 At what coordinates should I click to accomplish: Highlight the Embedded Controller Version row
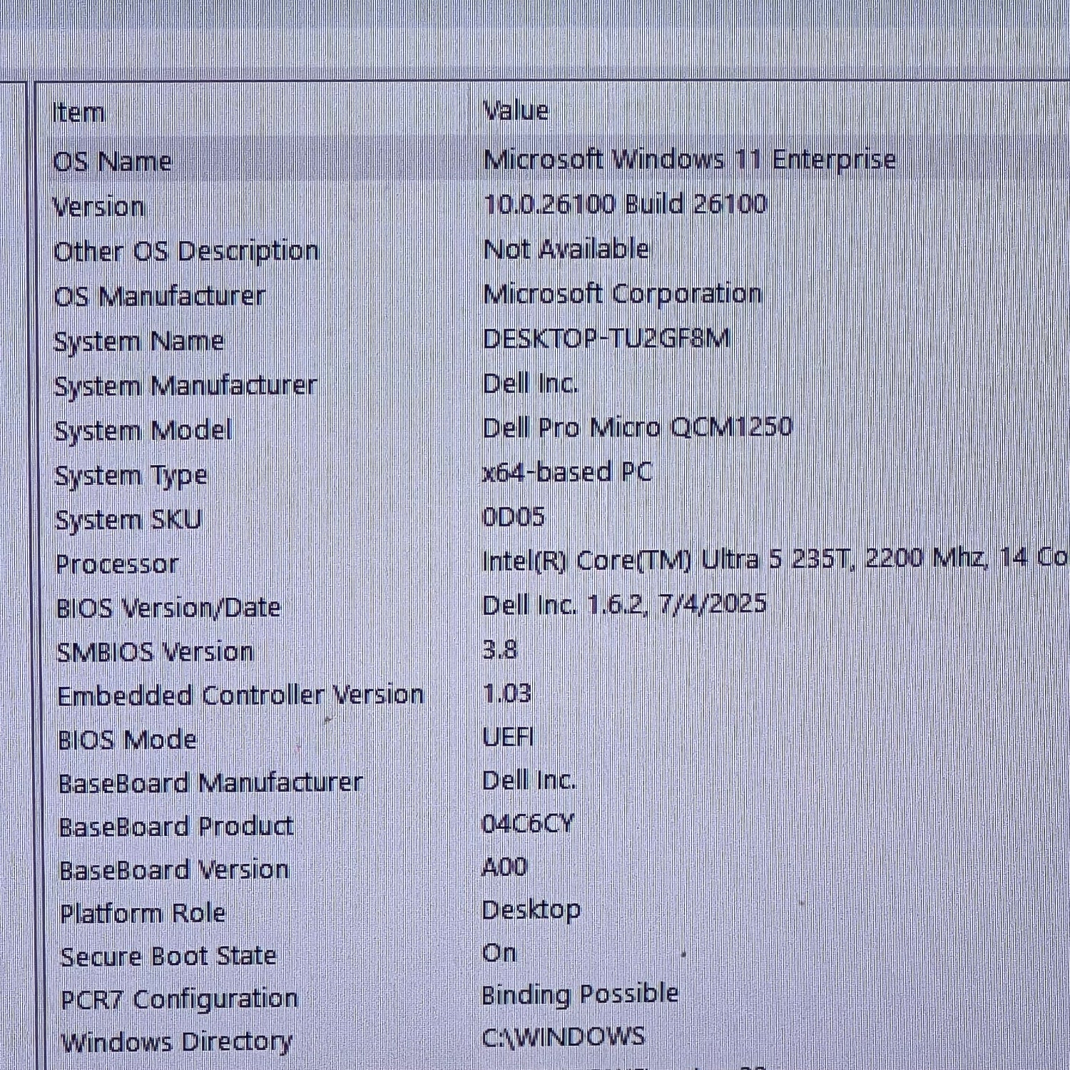coord(240,695)
